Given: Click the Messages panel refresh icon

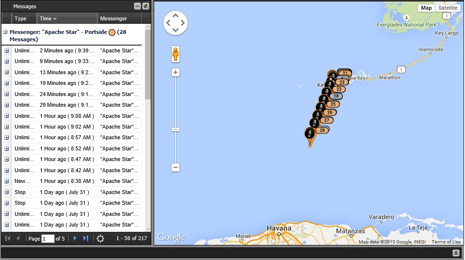Looking at the screenshot, I should click(145, 6).
